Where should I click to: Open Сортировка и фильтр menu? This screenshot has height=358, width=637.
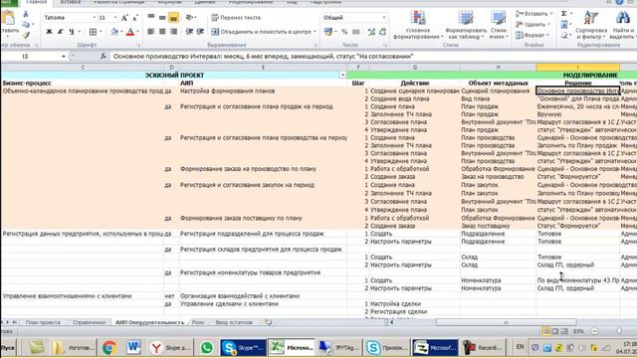pos(591,25)
